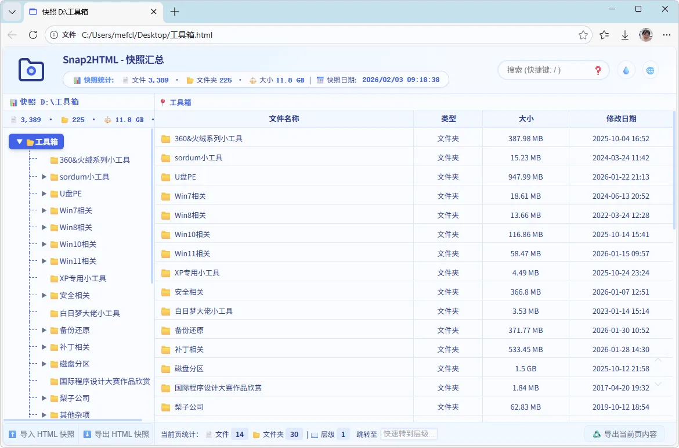Click the folder icon of 360&火绒系列小工具 row

coord(165,139)
